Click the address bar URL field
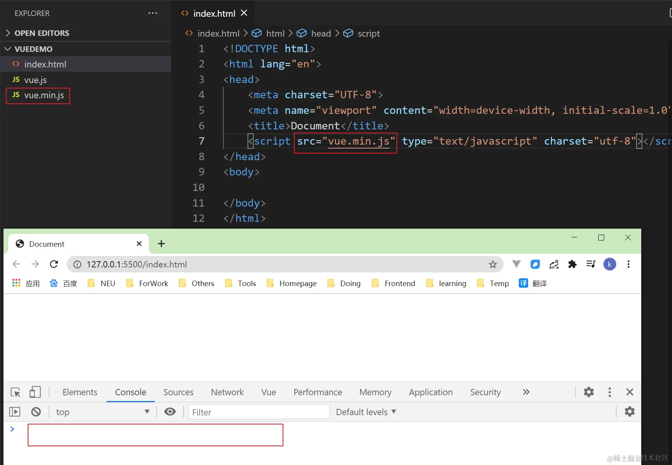The image size is (672, 465). pos(285,265)
